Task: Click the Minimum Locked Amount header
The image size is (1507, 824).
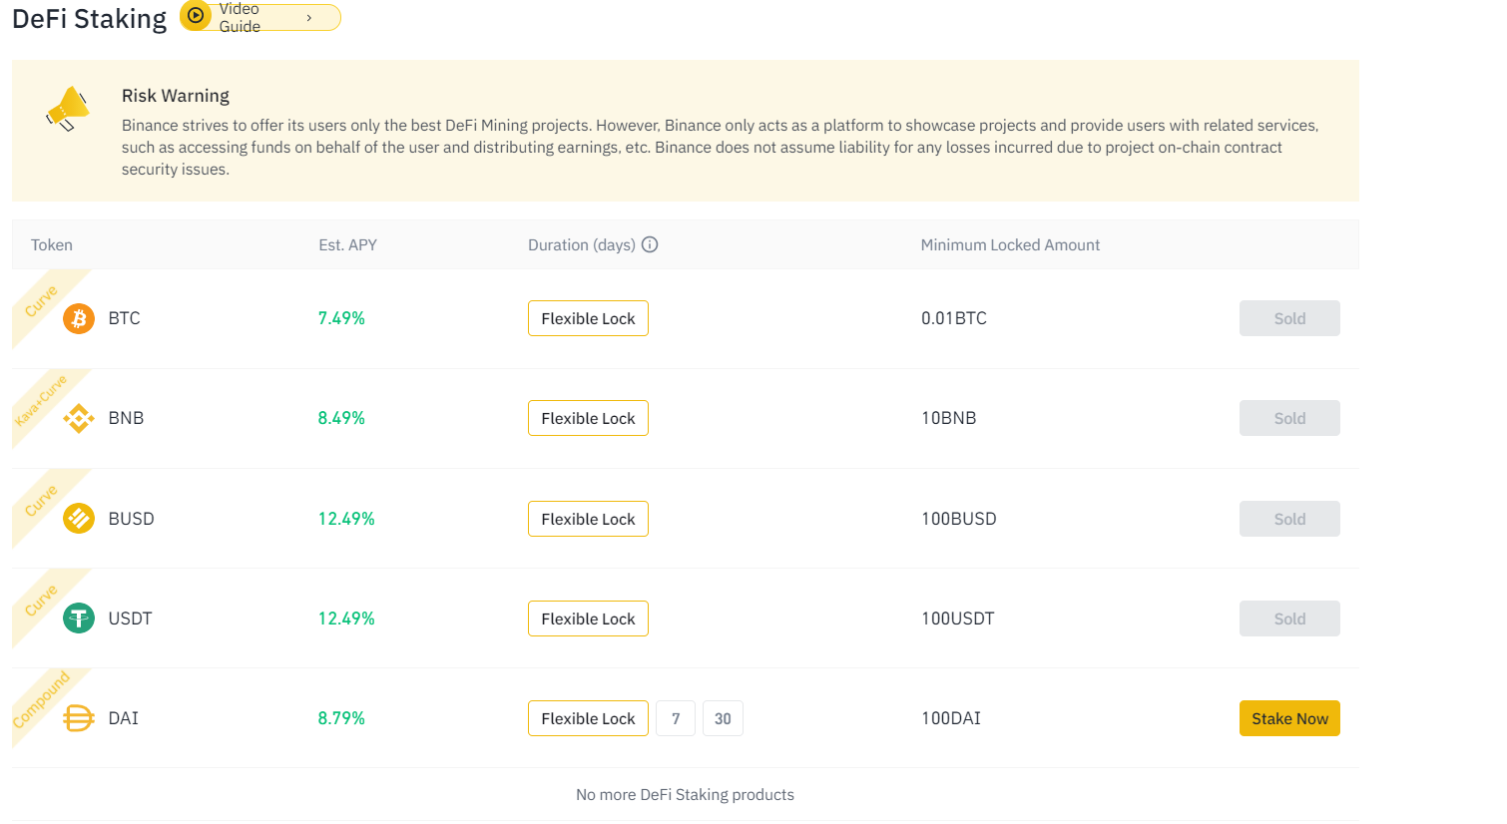Action: pyautogui.click(x=1010, y=244)
